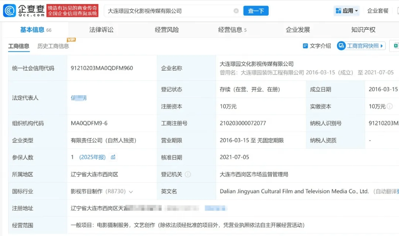Open 历史工商信息 VIP sub-tab
399x236 pixels.
[x=53, y=46]
